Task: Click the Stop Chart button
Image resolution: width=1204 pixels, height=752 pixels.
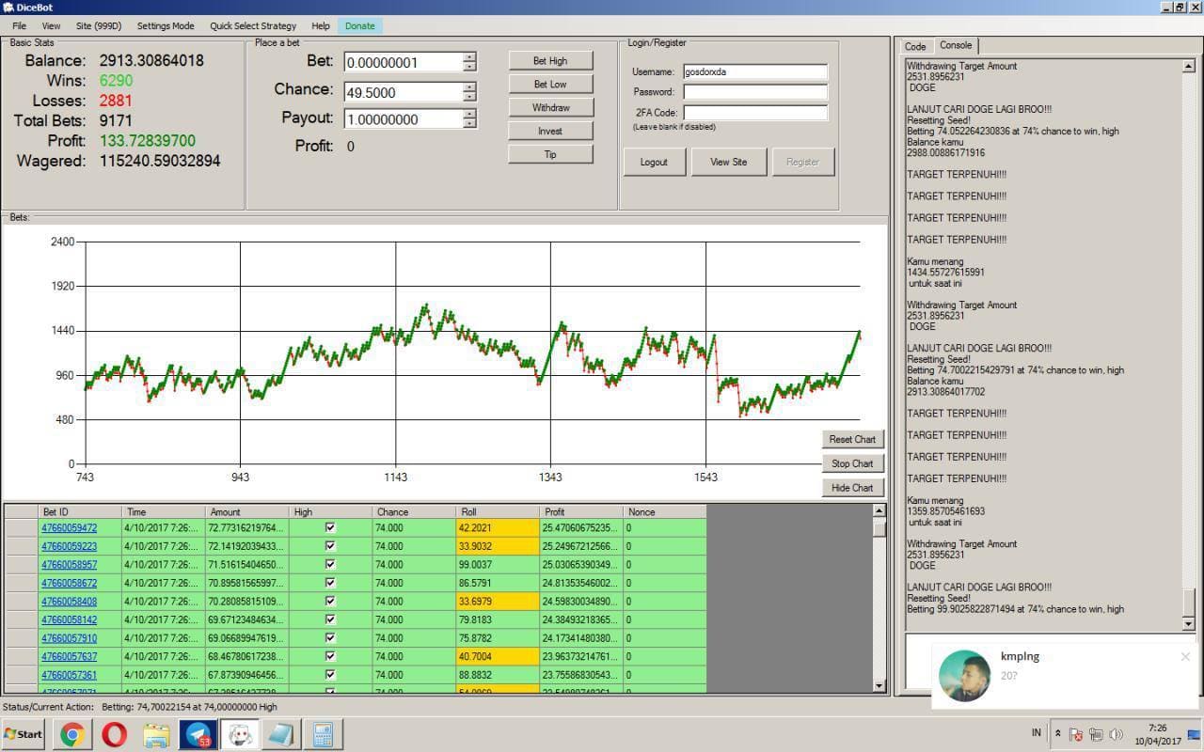Action: pos(852,463)
